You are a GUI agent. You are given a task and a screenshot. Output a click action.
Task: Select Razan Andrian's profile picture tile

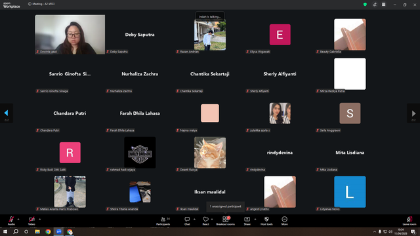(x=210, y=35)
